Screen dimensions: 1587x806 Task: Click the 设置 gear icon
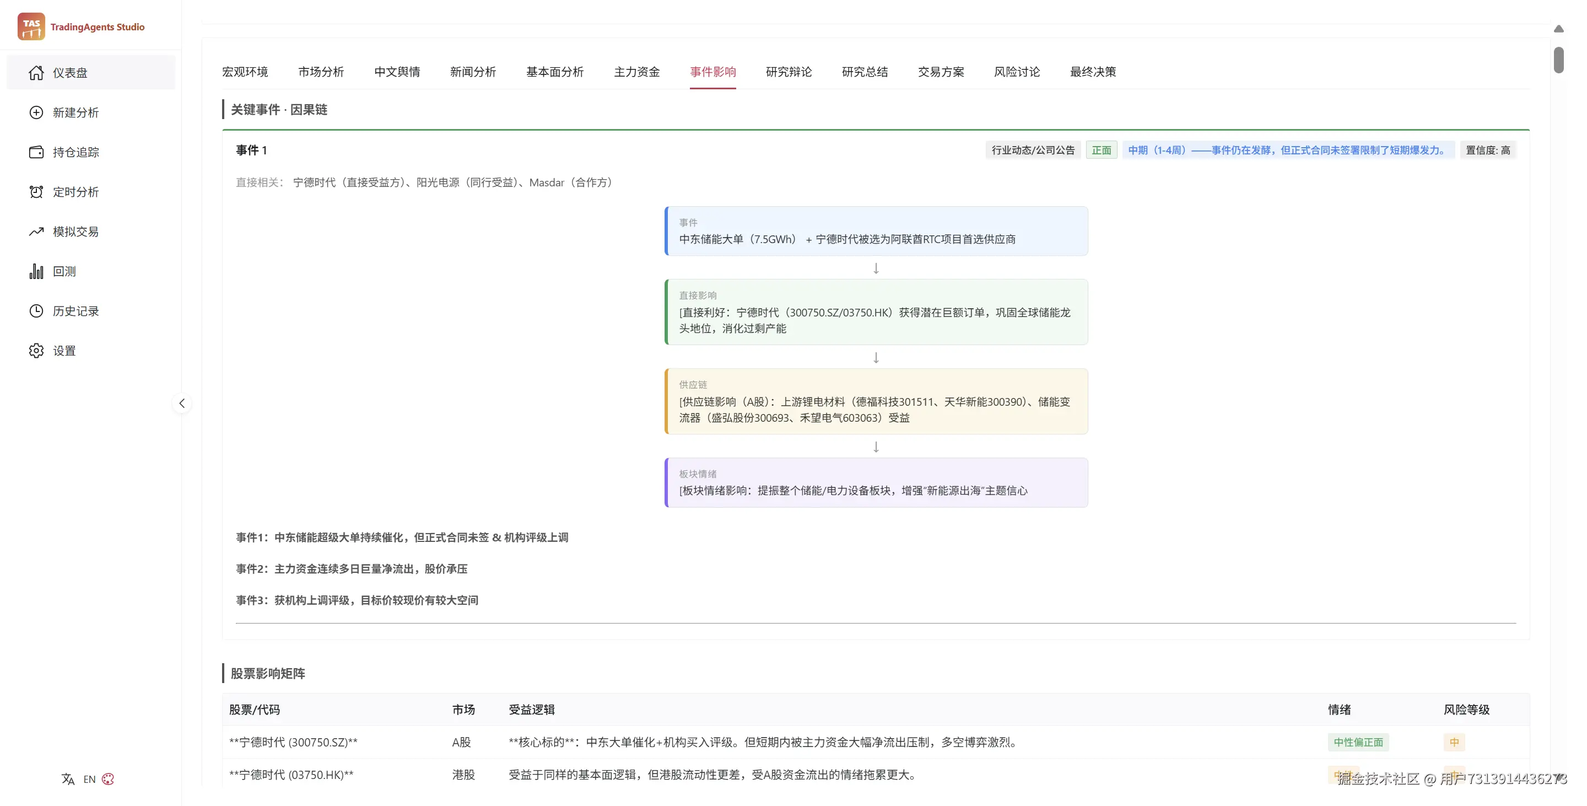[x=36, y=351]
